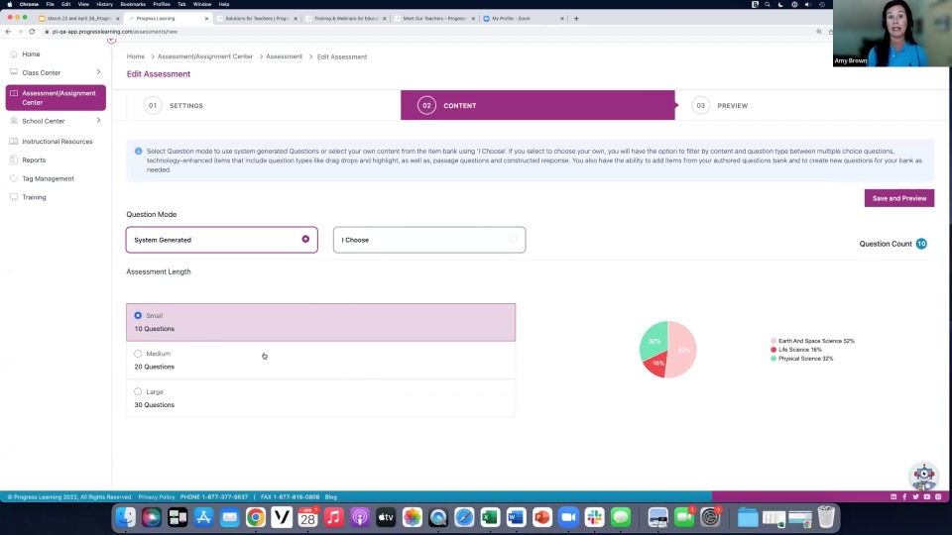Viewport: 952px width, 535px height.
Task: Open the History menu in menu bar
Action: coord(104,4)
